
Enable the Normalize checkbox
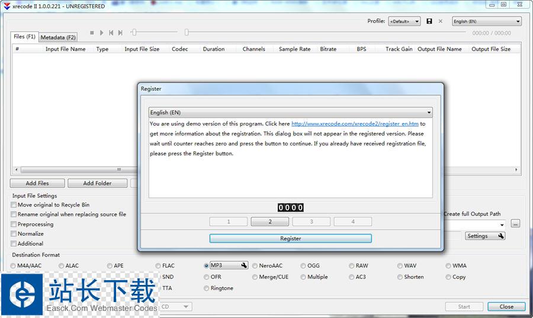[x=14, y=233]
